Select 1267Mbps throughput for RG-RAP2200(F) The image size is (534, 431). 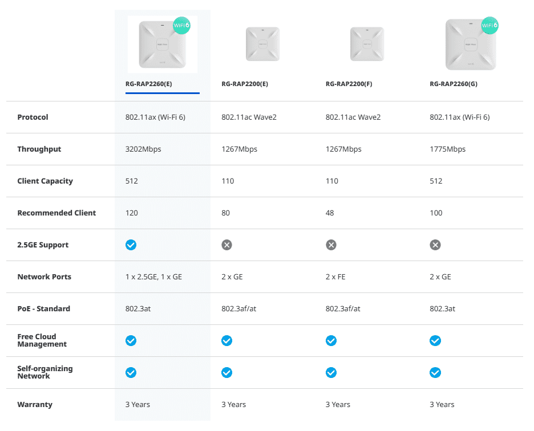point(343,149)
